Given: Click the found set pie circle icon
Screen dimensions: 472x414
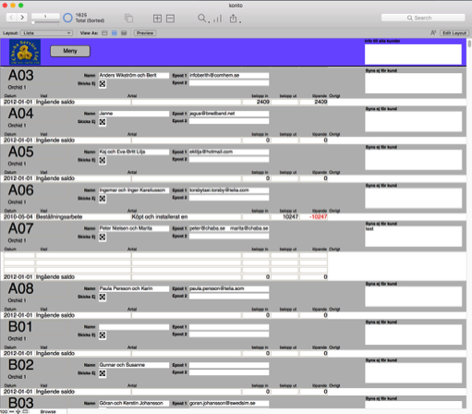Looking at the screenshot, I should coord(67,18).
